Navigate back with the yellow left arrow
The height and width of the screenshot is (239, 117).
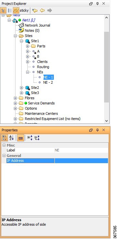pos(42,10)
